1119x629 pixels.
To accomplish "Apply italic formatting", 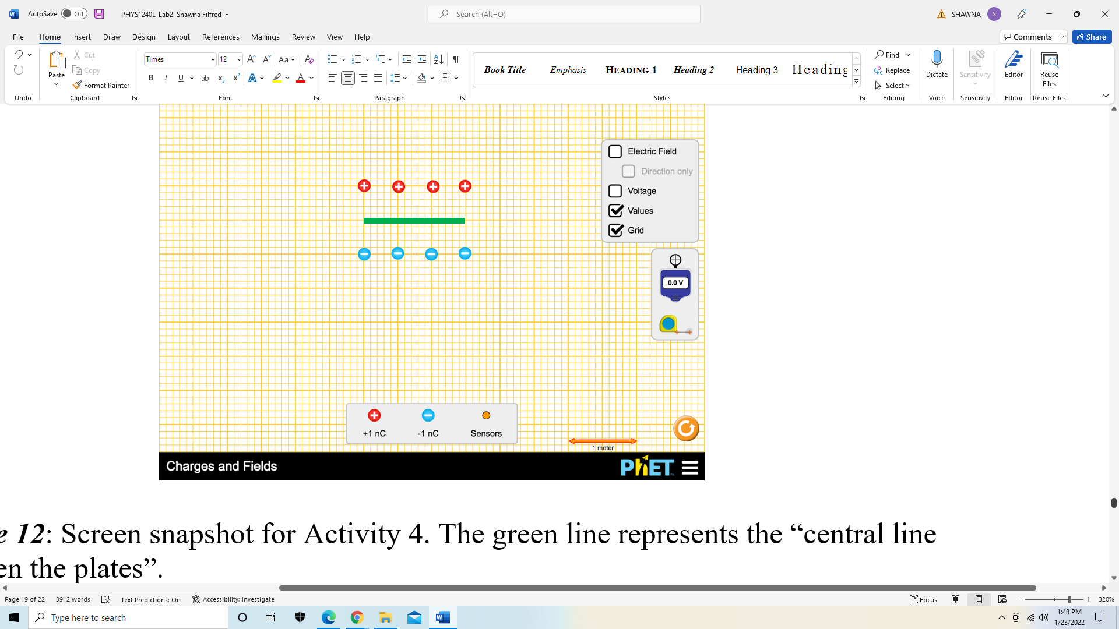I will pos(166,77).
